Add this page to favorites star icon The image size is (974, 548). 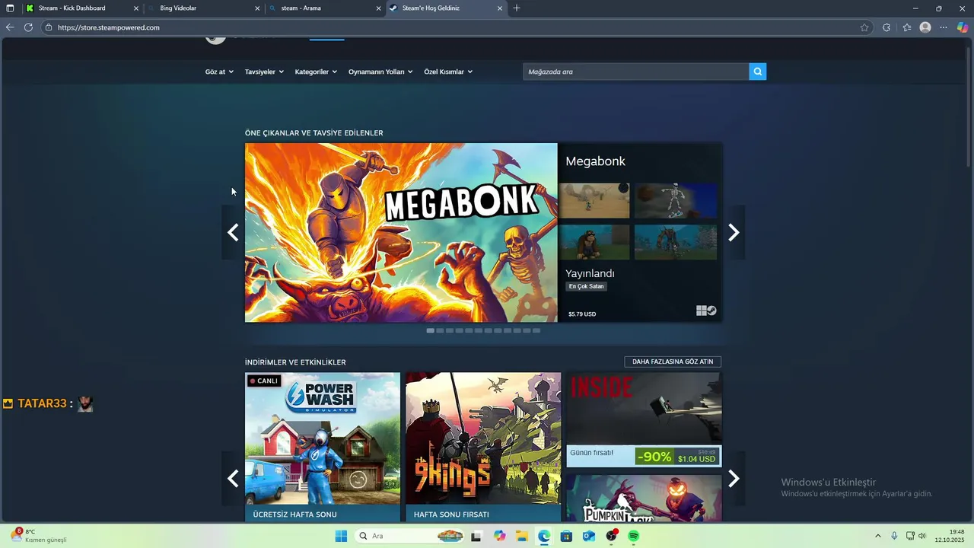point(864,27)
